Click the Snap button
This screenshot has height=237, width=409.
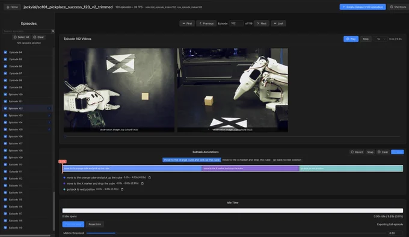pyautogui.click(x=370, y=152)
